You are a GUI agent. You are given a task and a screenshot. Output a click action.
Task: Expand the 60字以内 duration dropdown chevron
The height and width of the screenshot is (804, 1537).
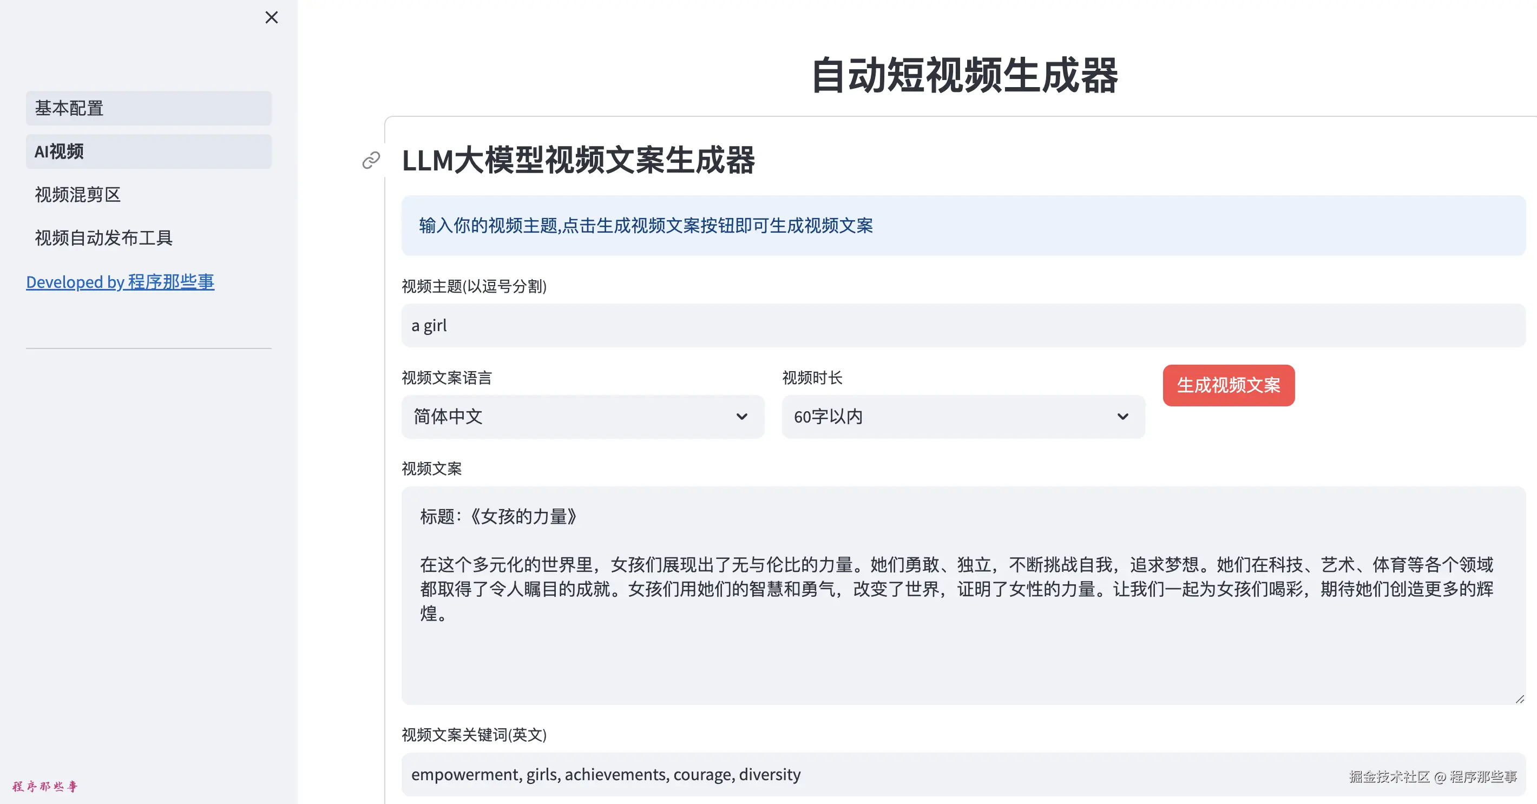[1123, 416]
